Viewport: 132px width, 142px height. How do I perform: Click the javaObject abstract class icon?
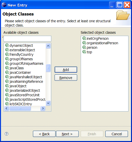pyautogui.click(x=7, y=86)
